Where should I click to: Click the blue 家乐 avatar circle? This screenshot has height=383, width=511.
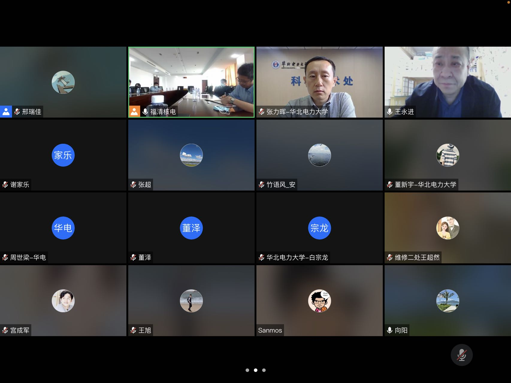(63, 155)
